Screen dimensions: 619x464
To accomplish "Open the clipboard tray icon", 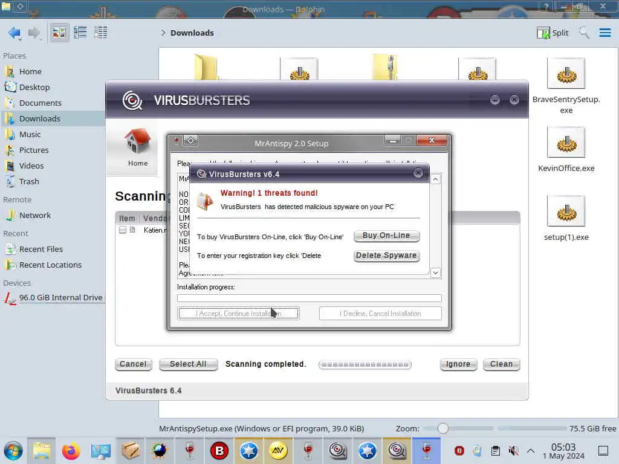I will 496,451.
